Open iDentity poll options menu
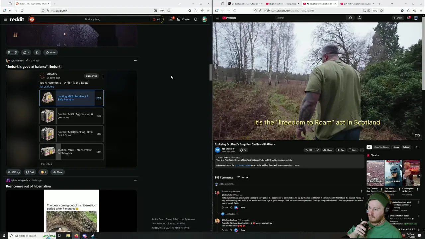This screenshot has height=239, width=425. click(103, 76)
